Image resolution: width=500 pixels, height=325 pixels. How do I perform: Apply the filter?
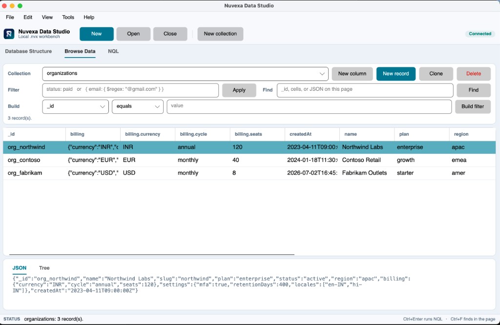(239, 90)
